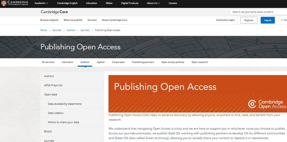
Task: Switch to the Librarians tab
Action: pyautogui.click(x=67, y=62)
